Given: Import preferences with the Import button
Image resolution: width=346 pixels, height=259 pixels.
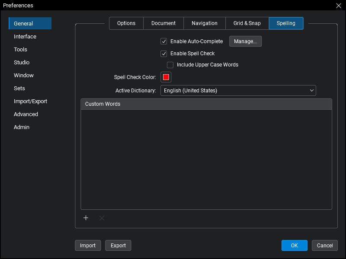Looking at the screenshot, I should pyautogui.click(x=88, y=246).
